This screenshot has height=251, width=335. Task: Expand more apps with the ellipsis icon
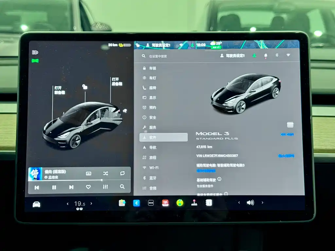(x=150, y=203)
